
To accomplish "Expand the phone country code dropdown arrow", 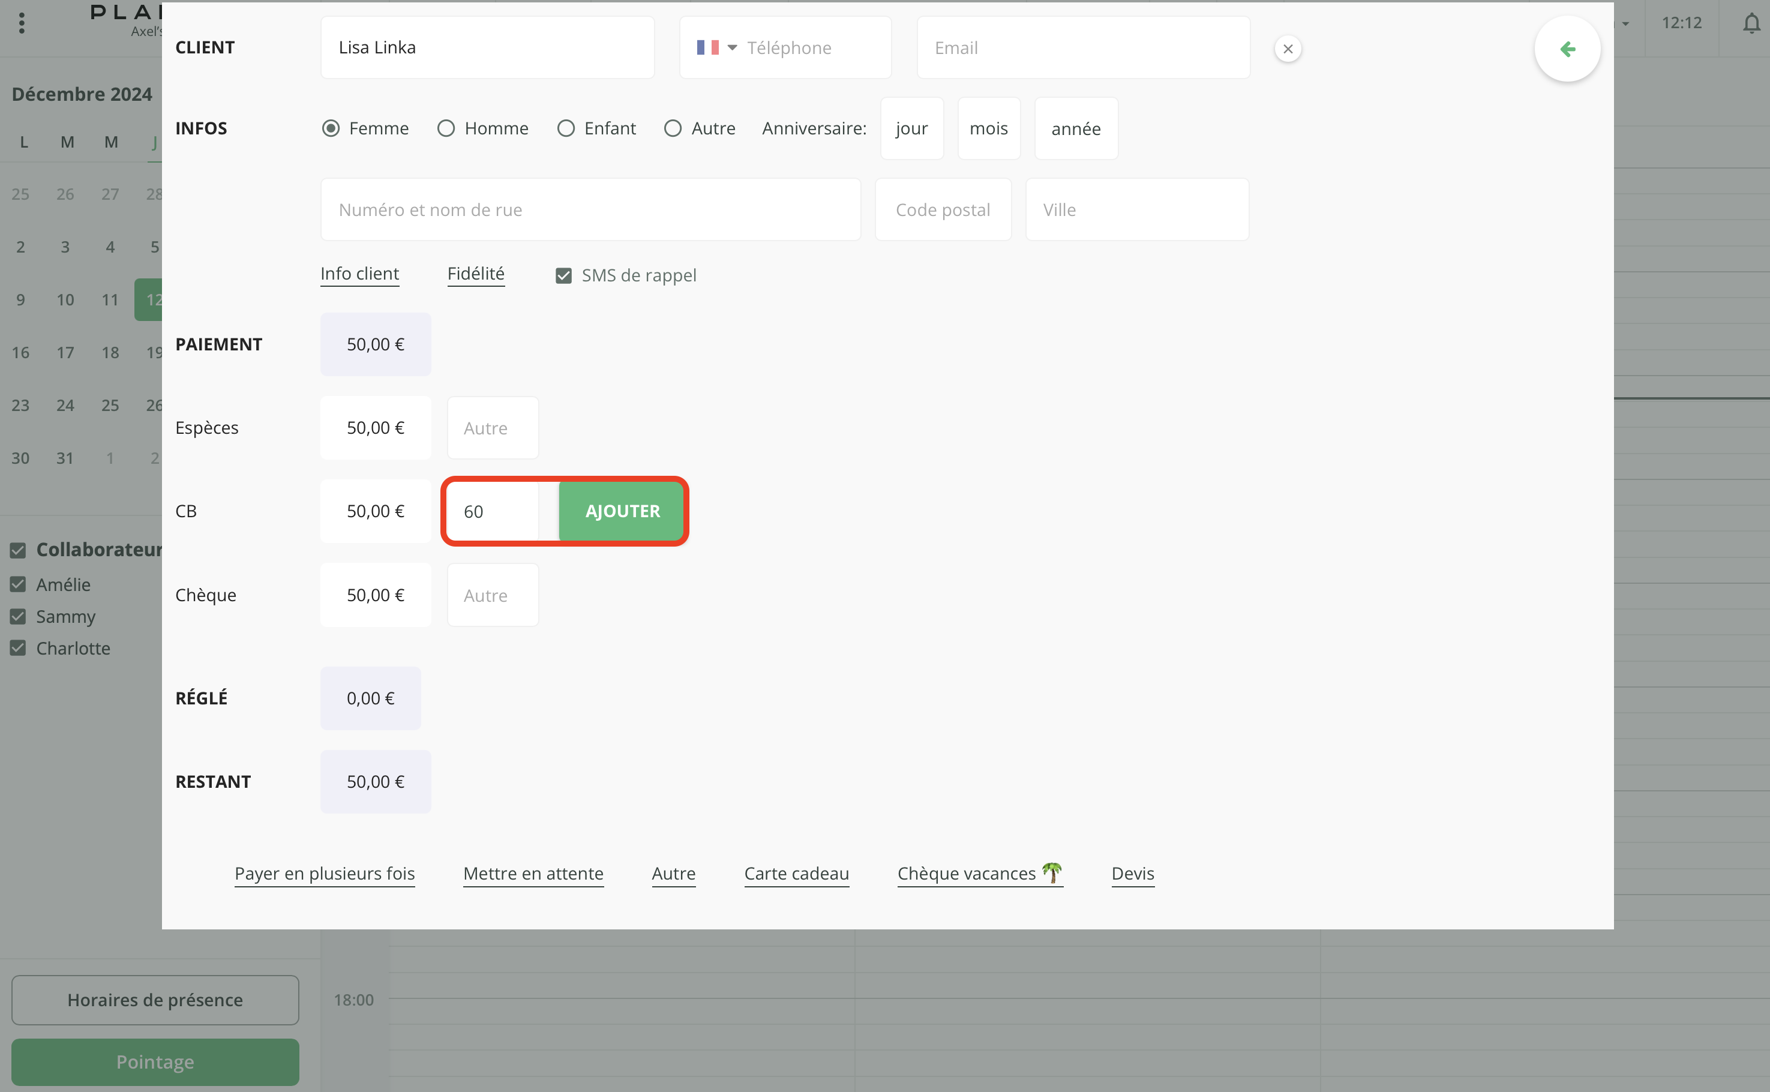I will (731, 47).
